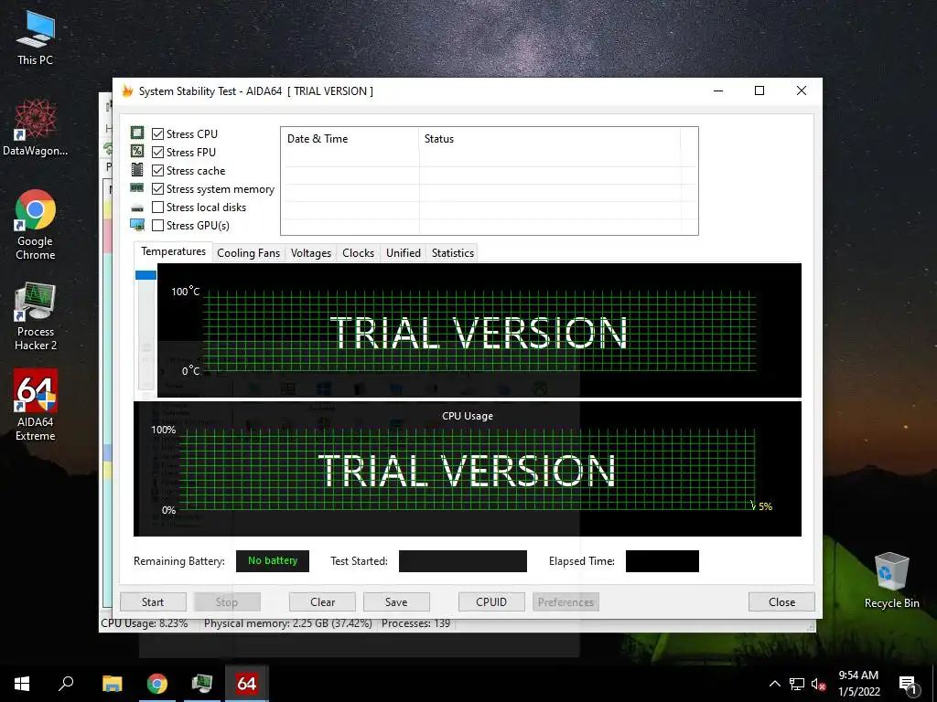The height and width of the screenshot is (702, 937).
Task: Start the stability test
Action: click(153, 601)
